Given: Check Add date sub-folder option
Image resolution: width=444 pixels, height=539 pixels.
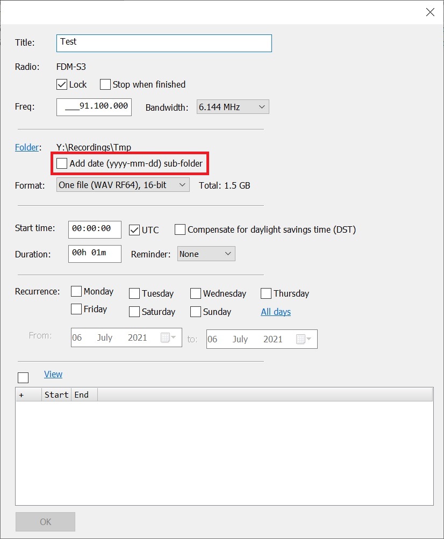Looking at the screenshot, I should point(62,163).
